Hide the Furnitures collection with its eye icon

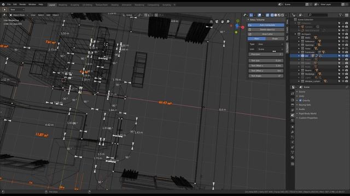[x=343, y=52]
